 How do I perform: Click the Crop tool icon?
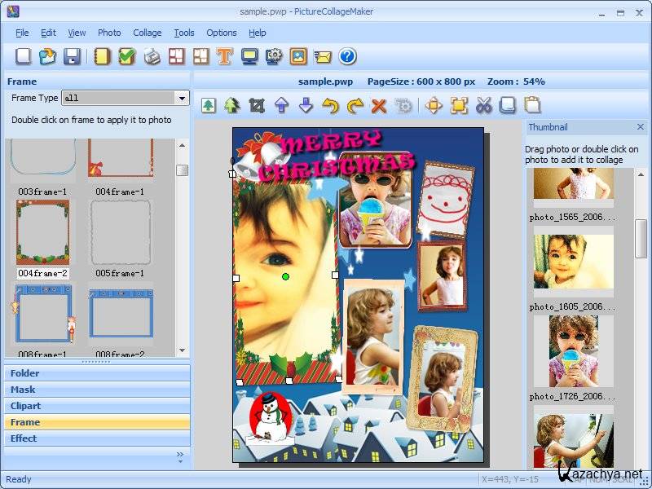point(257,105)
